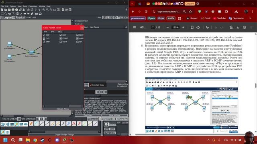Select the automatic connection lightning cable

pos(31,124)
